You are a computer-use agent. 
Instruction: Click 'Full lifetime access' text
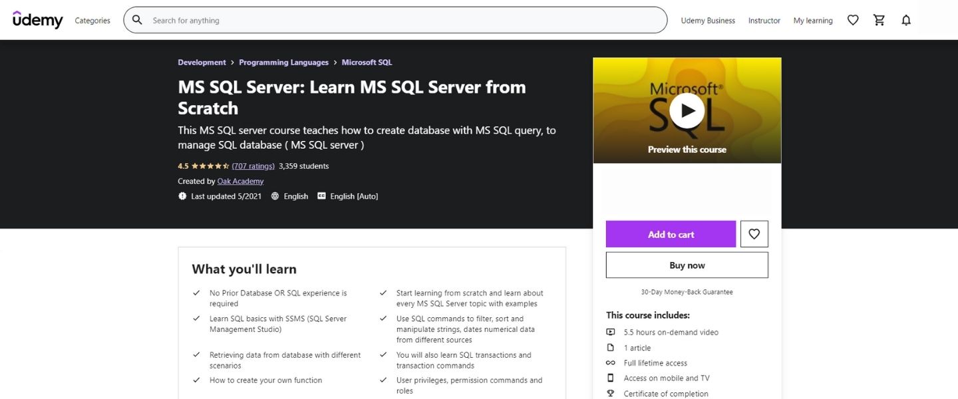(x=655, y=363)
